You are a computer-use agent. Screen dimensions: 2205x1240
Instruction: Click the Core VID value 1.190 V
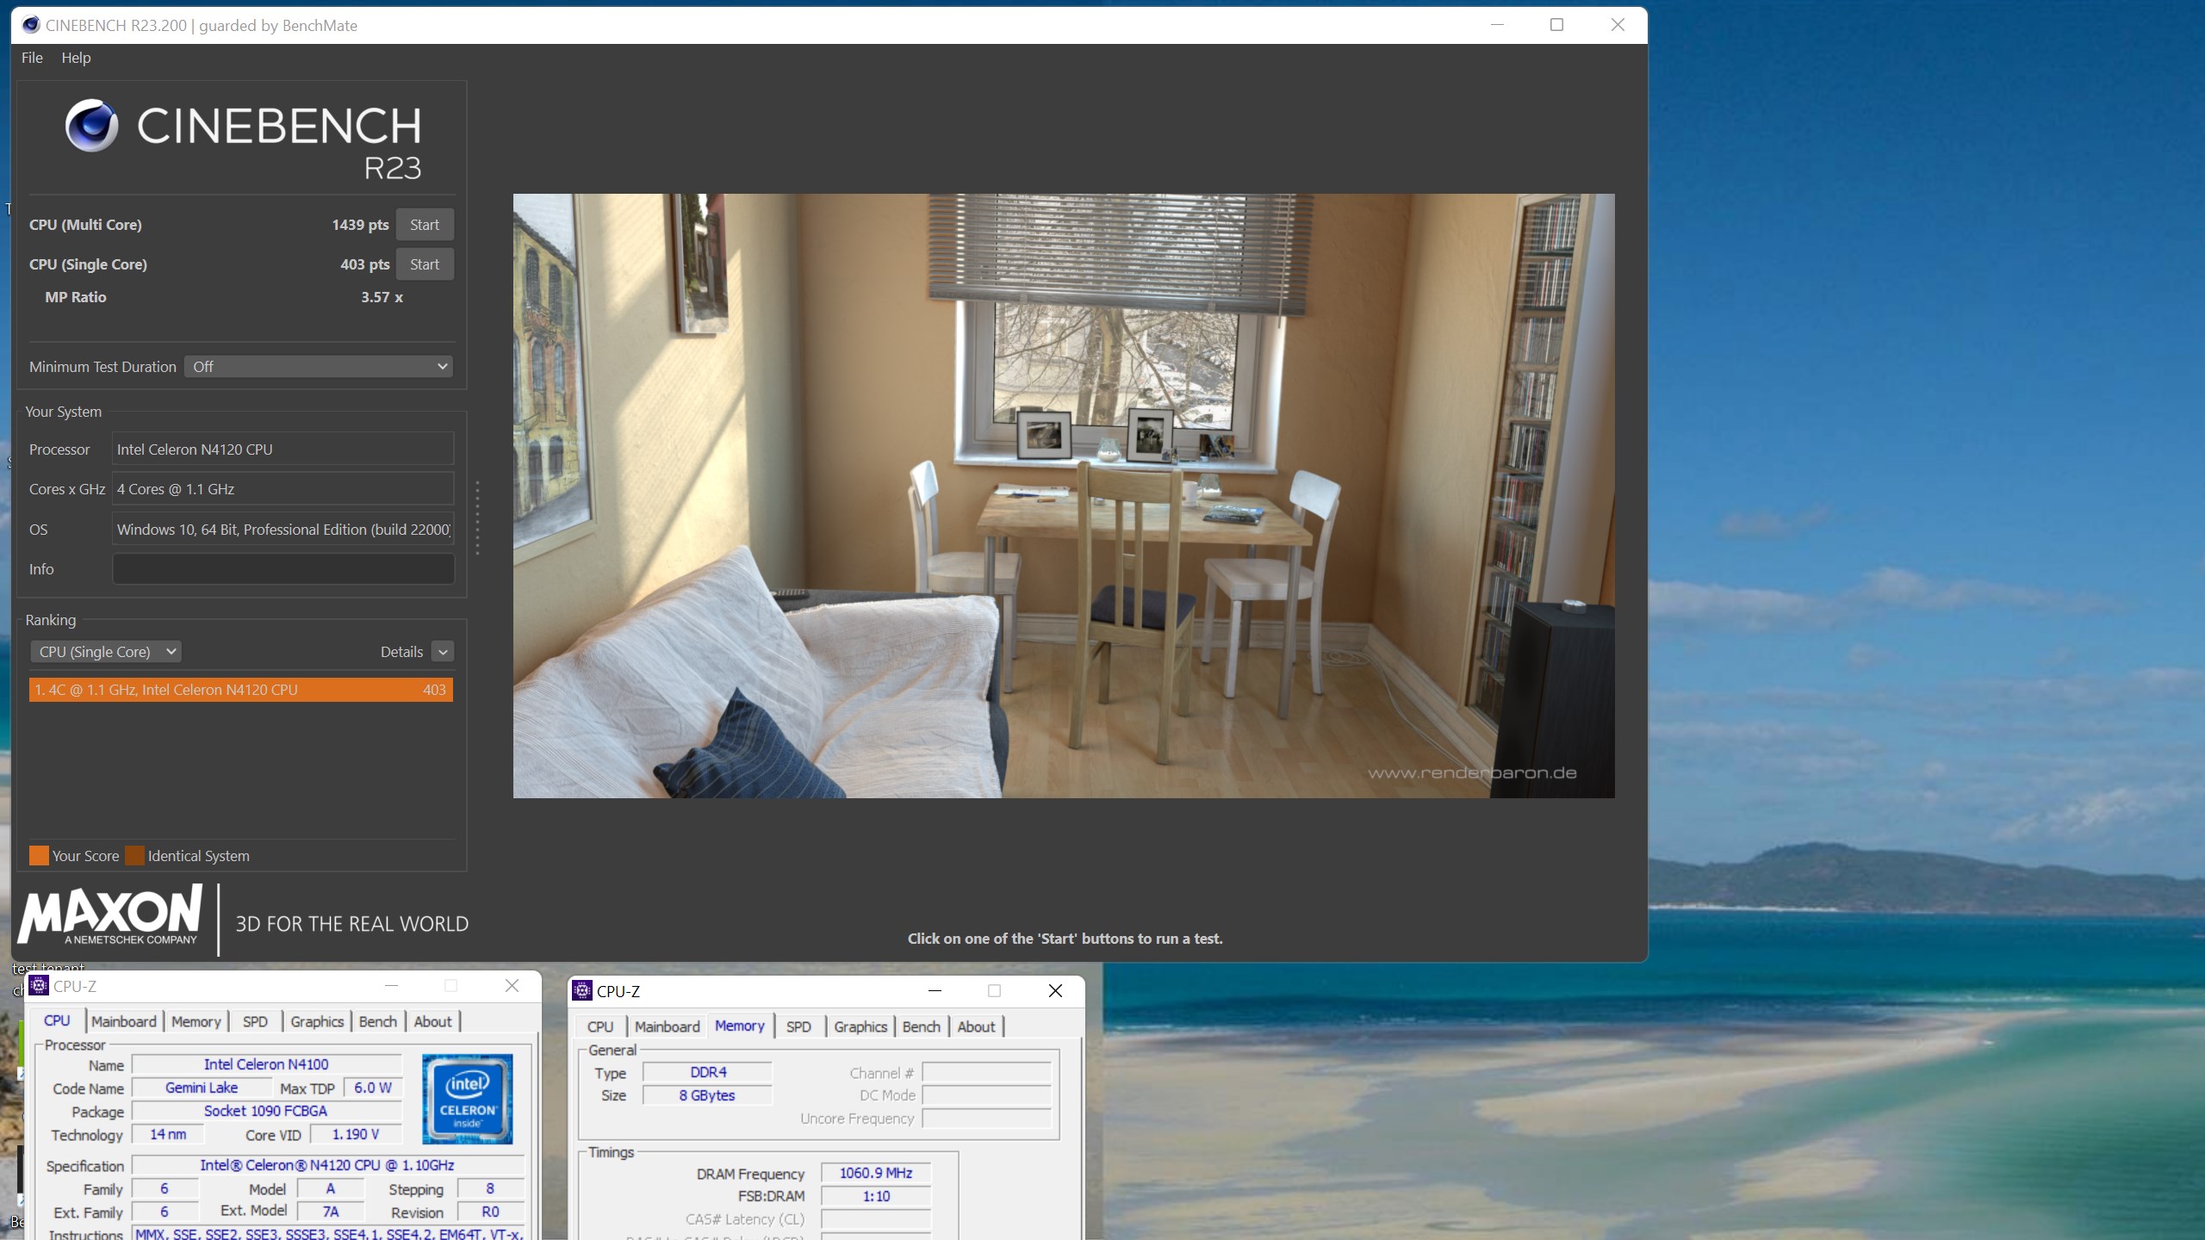(356, 1134)
